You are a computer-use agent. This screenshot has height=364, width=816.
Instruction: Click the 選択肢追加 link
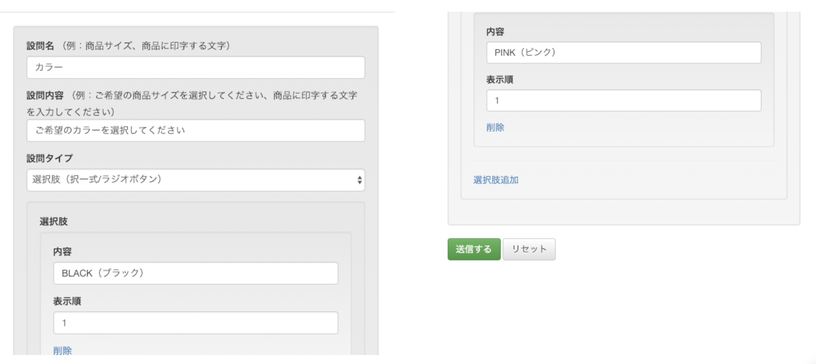[x=496, y=180]
